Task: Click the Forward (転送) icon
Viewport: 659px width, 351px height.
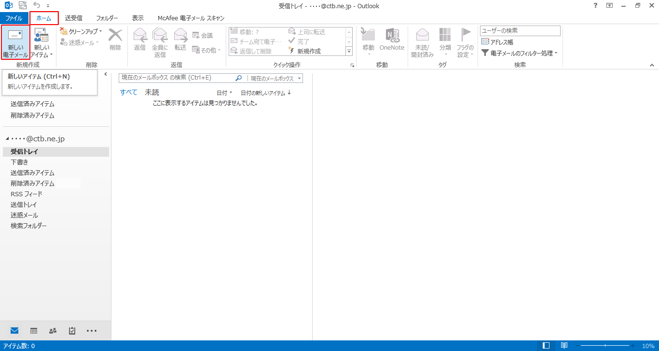Action: point(180,39)
